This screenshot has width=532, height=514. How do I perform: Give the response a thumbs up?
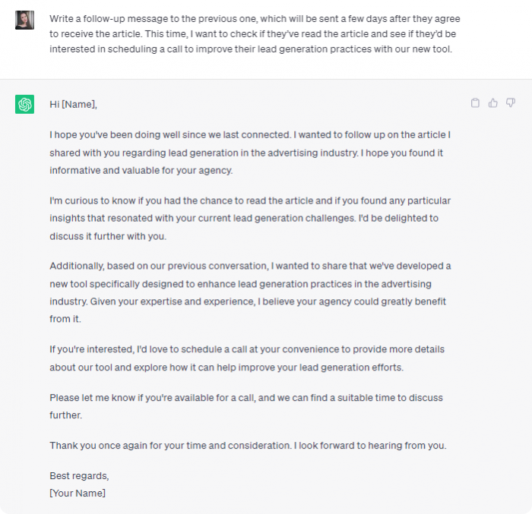(x=492, y=102)
